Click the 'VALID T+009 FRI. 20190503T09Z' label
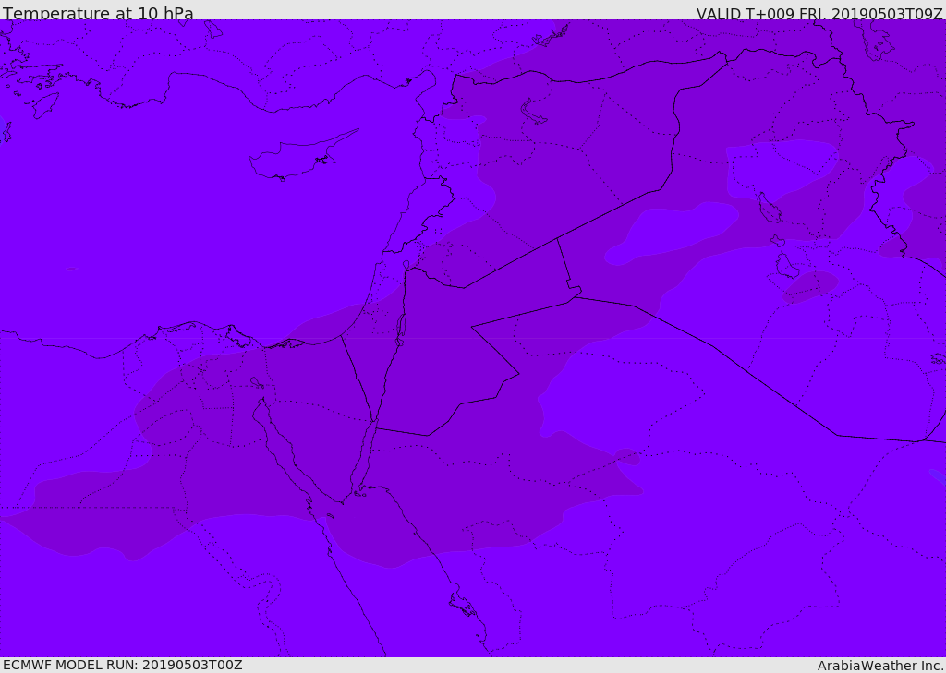Screen dimensions: 946x673 (x=819, y=13)
